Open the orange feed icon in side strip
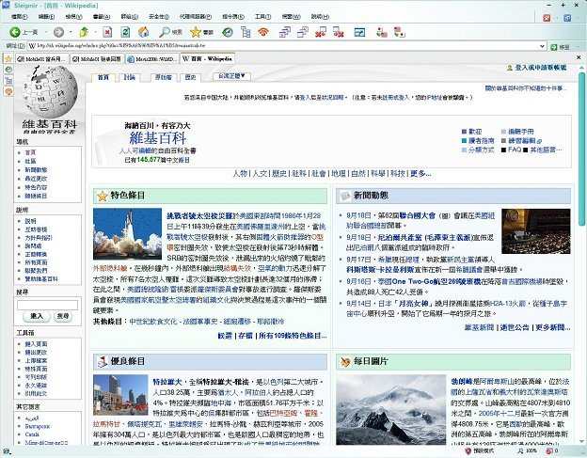This screenshot has width=587, height=458. click(8, 91)
